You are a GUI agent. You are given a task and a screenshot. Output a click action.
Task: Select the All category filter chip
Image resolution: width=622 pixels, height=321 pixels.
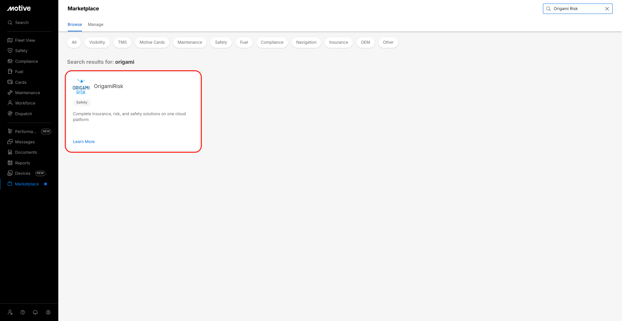tap(74, 42)
